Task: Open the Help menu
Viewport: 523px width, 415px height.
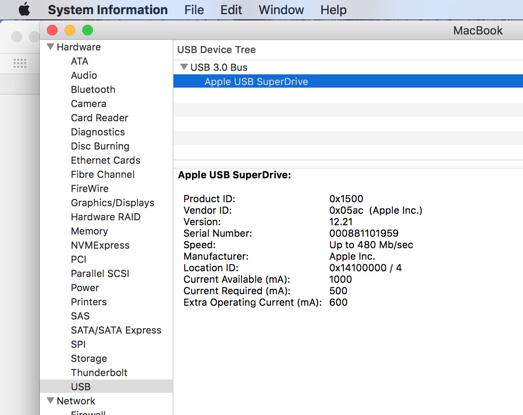Action: click(x=333, y=10)
